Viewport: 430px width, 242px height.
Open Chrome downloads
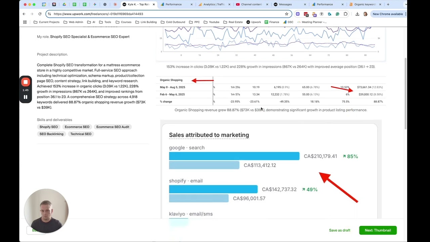357,14
